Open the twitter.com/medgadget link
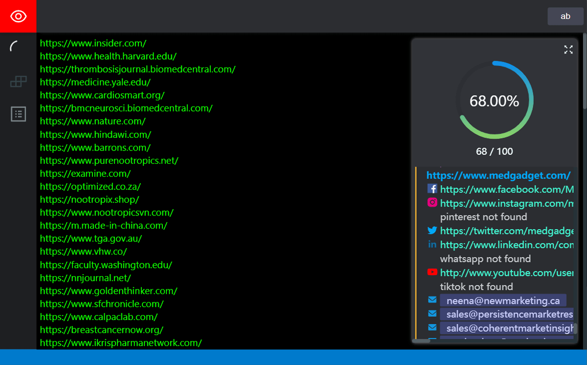This screenshot has width=587, height=365. pyautogui.click(x=507, y=231)
